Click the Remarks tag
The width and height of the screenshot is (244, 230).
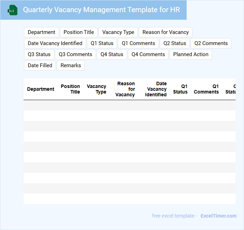[x=71, y=65]
